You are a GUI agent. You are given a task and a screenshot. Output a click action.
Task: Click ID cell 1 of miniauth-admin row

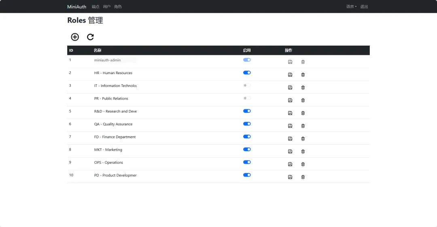(70, 60)
